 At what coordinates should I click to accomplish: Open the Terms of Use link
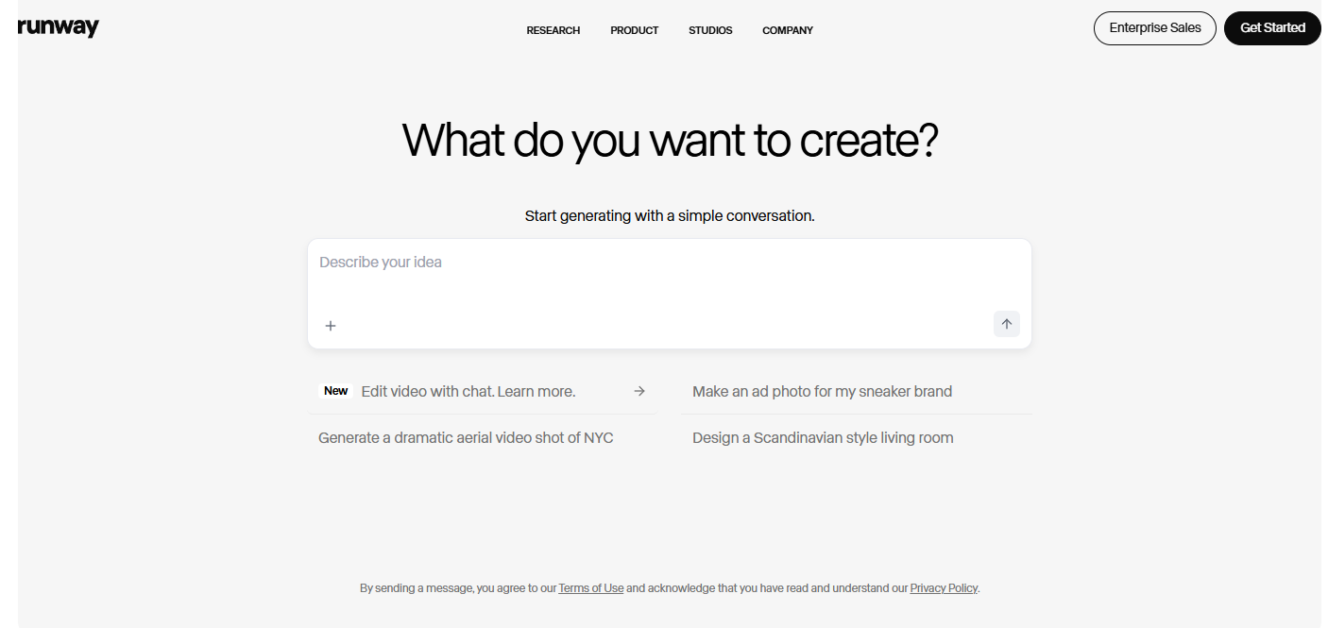point(591,588)
